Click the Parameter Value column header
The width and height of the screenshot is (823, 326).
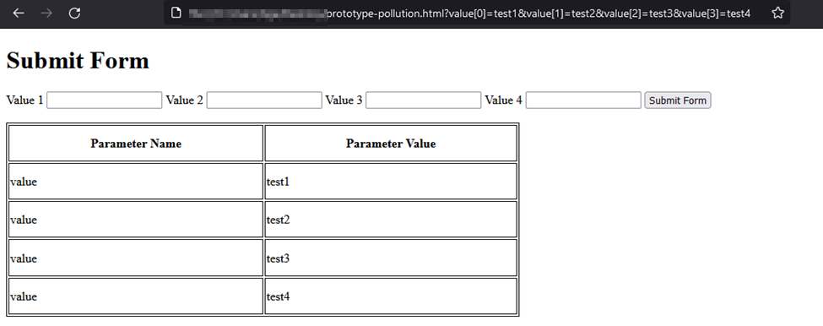391,144
